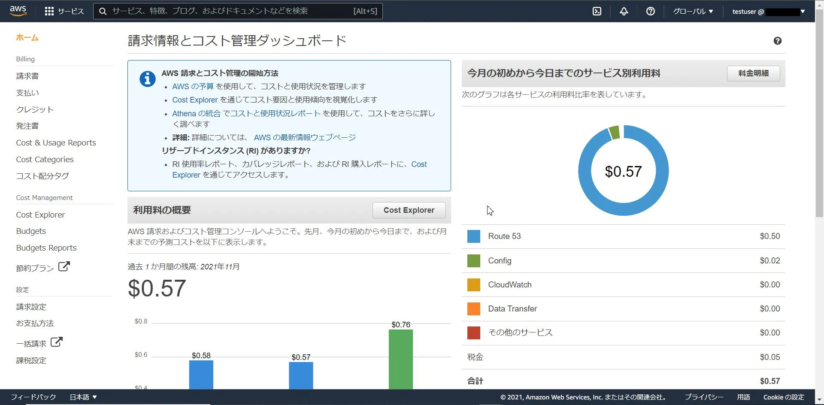Open 請求設定 in the sidebar
The width and height of the screenshot is (824, 405).
tap(31, 307)
